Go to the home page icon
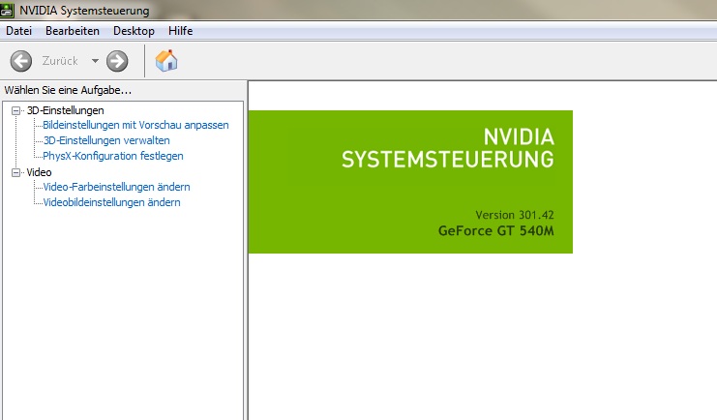 point(166,60)
